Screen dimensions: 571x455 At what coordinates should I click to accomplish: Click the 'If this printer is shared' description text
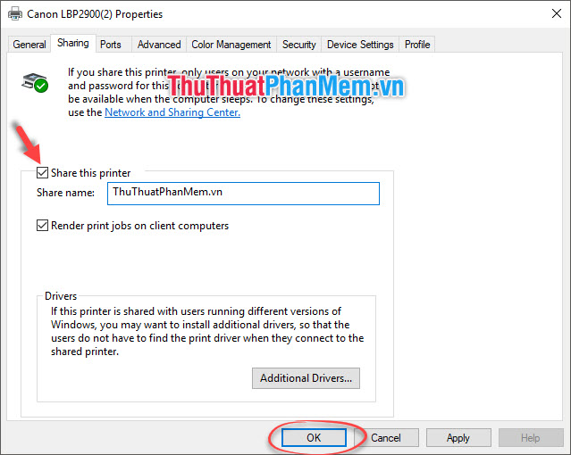point(207,331)
